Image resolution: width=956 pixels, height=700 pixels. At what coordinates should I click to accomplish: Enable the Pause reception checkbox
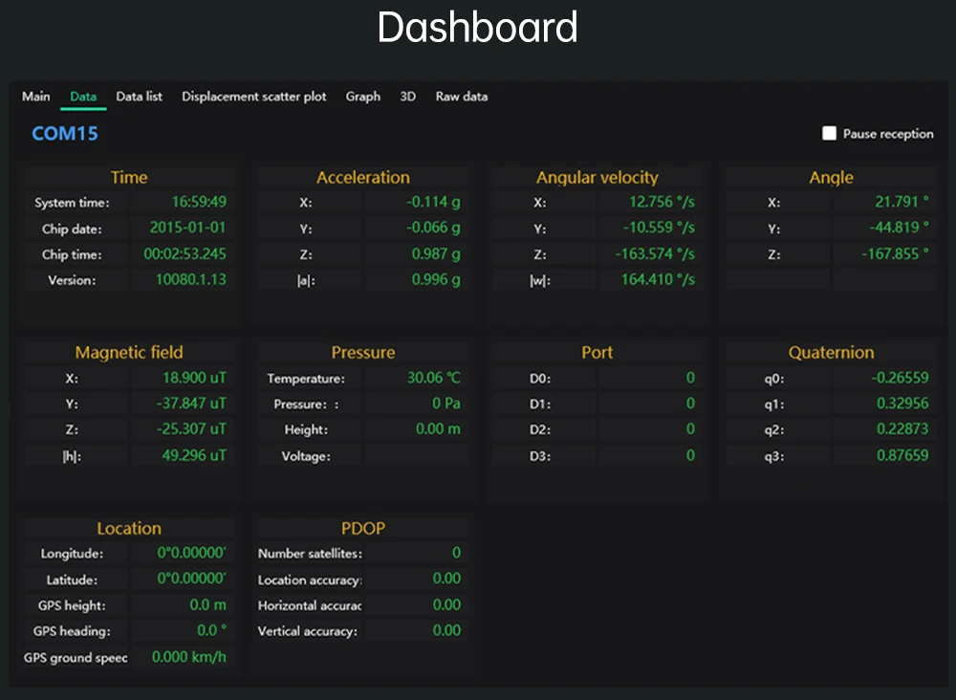pyautogui.click(x=829, y=134)
